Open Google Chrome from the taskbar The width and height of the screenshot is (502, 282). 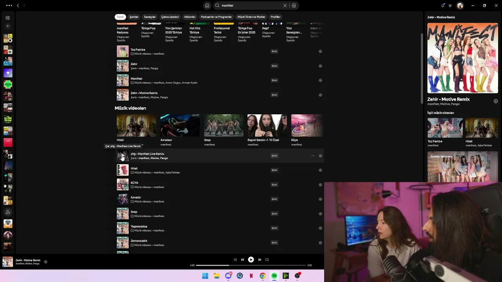262,276
